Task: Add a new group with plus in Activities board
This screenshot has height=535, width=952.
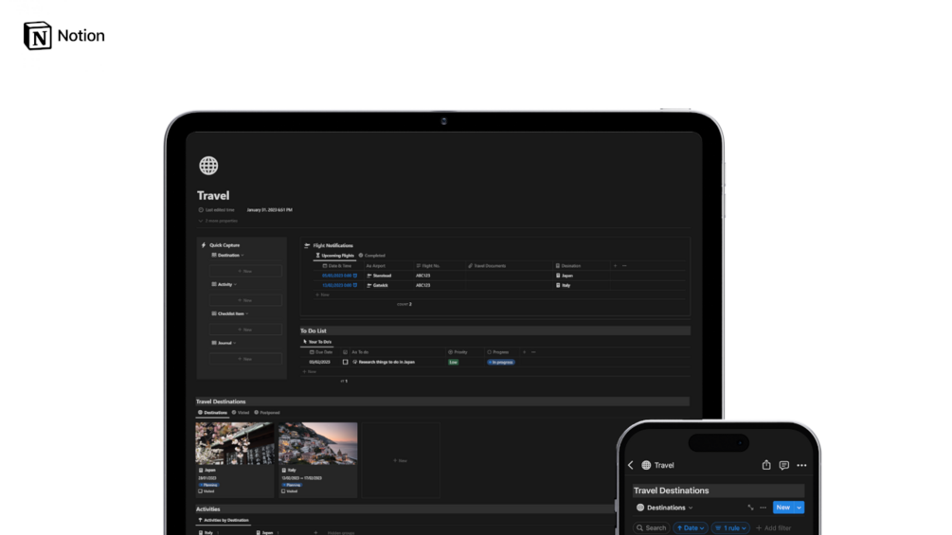Action: point(315,532)
